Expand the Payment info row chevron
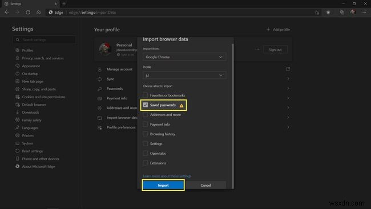371x209 pixels. pos(288,98)
